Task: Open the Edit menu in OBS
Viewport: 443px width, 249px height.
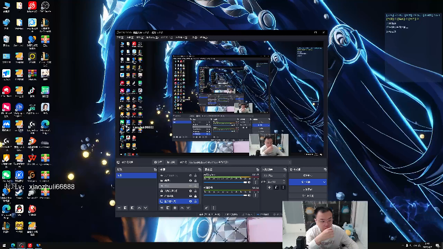Action: point(130,38)
